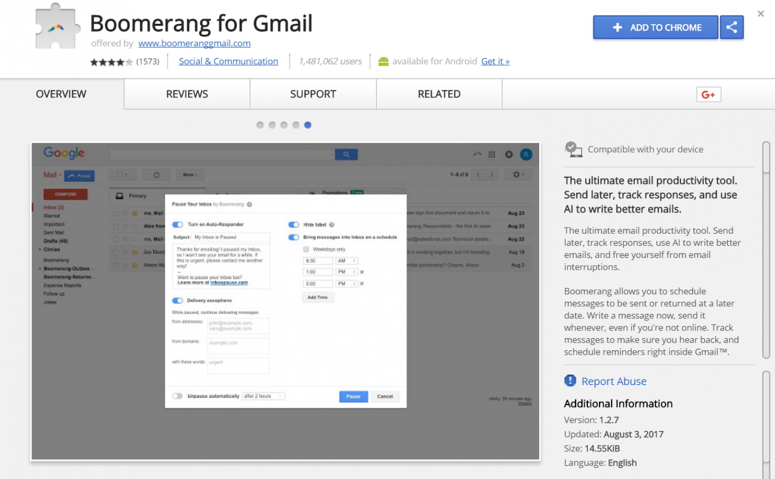The width and height of the screenshot is (775, 479).
Task: Open the AM dropdown beside 8:30
Action: 347,260
